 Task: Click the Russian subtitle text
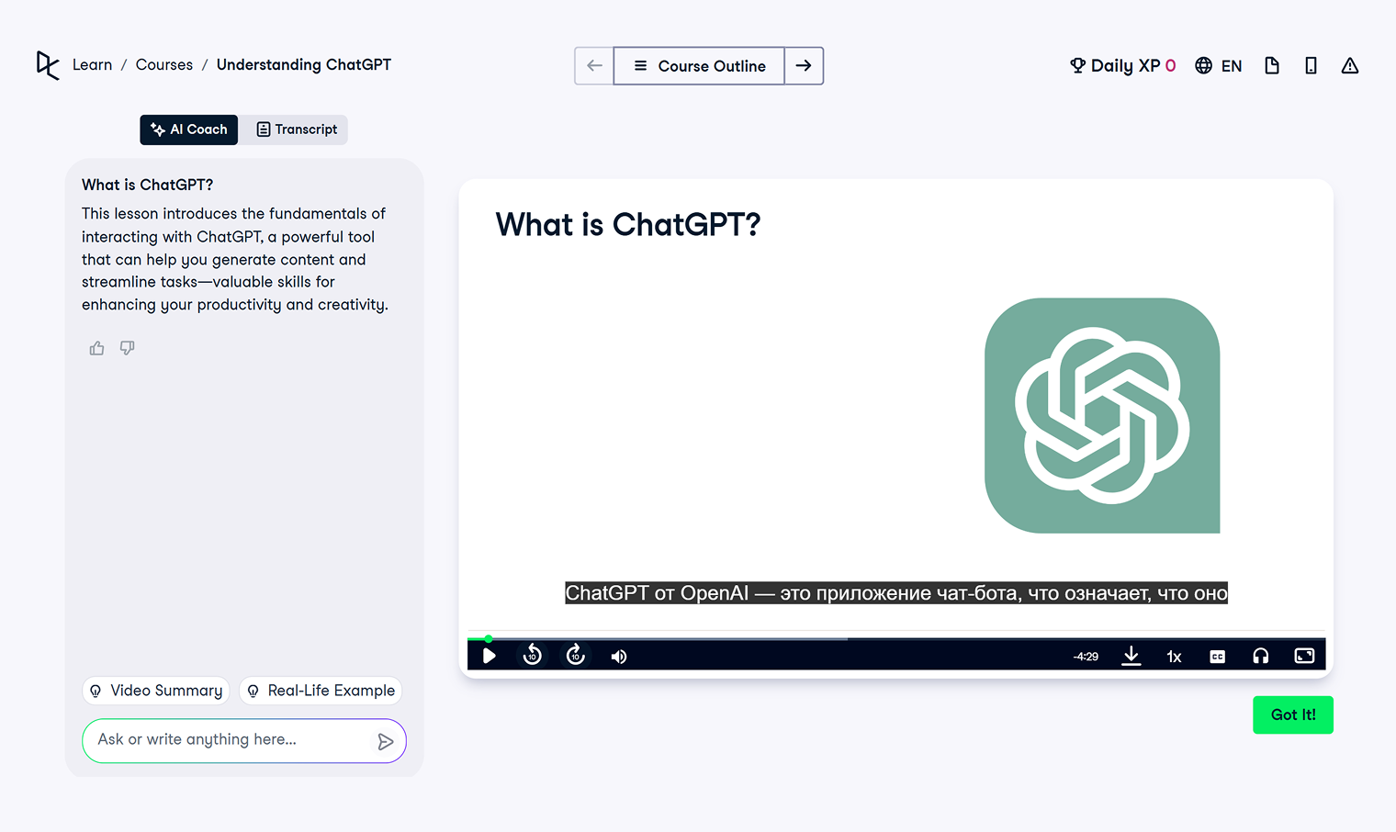tap(896, 593)
